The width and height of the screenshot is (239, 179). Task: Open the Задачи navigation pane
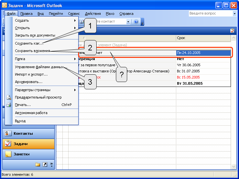click(28, 144)
